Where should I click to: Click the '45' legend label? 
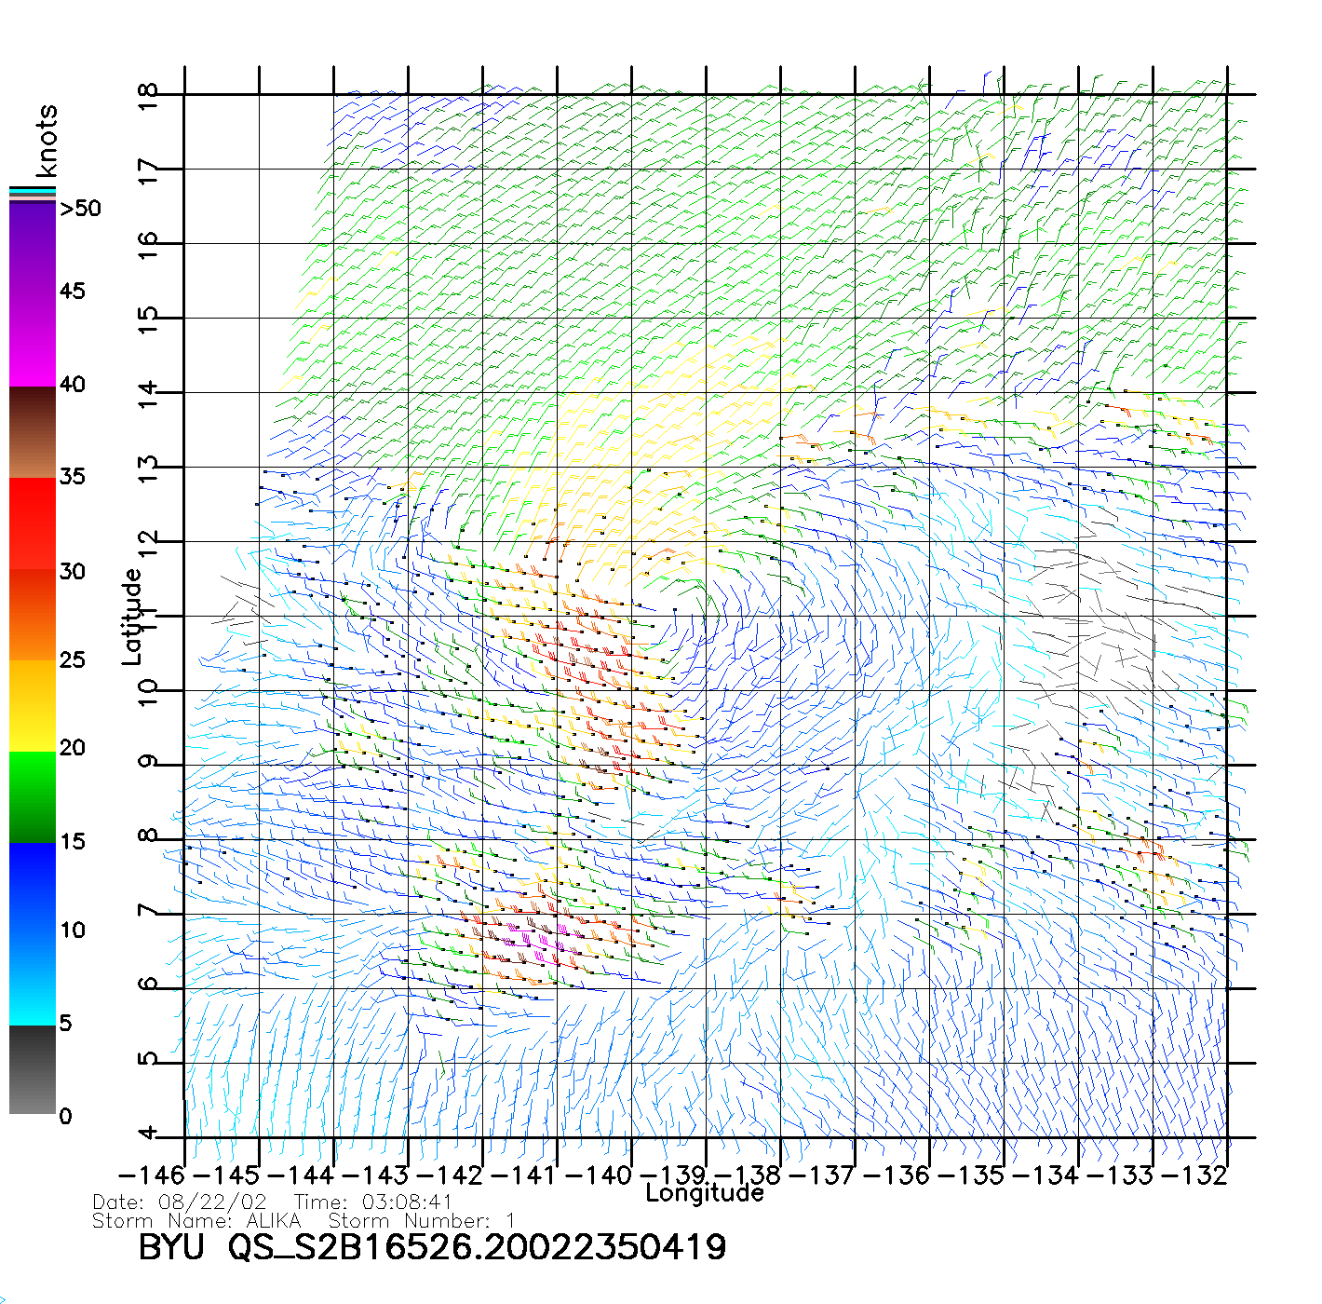72,292
